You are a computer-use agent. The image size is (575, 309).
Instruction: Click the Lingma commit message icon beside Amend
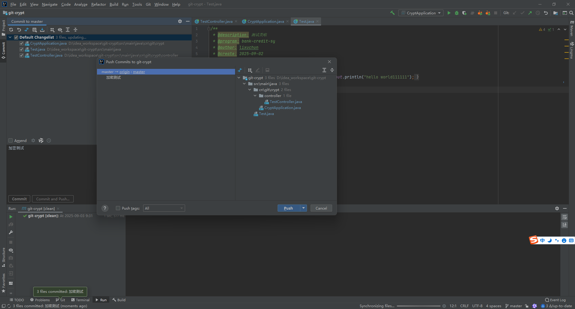tap(41, 140)
